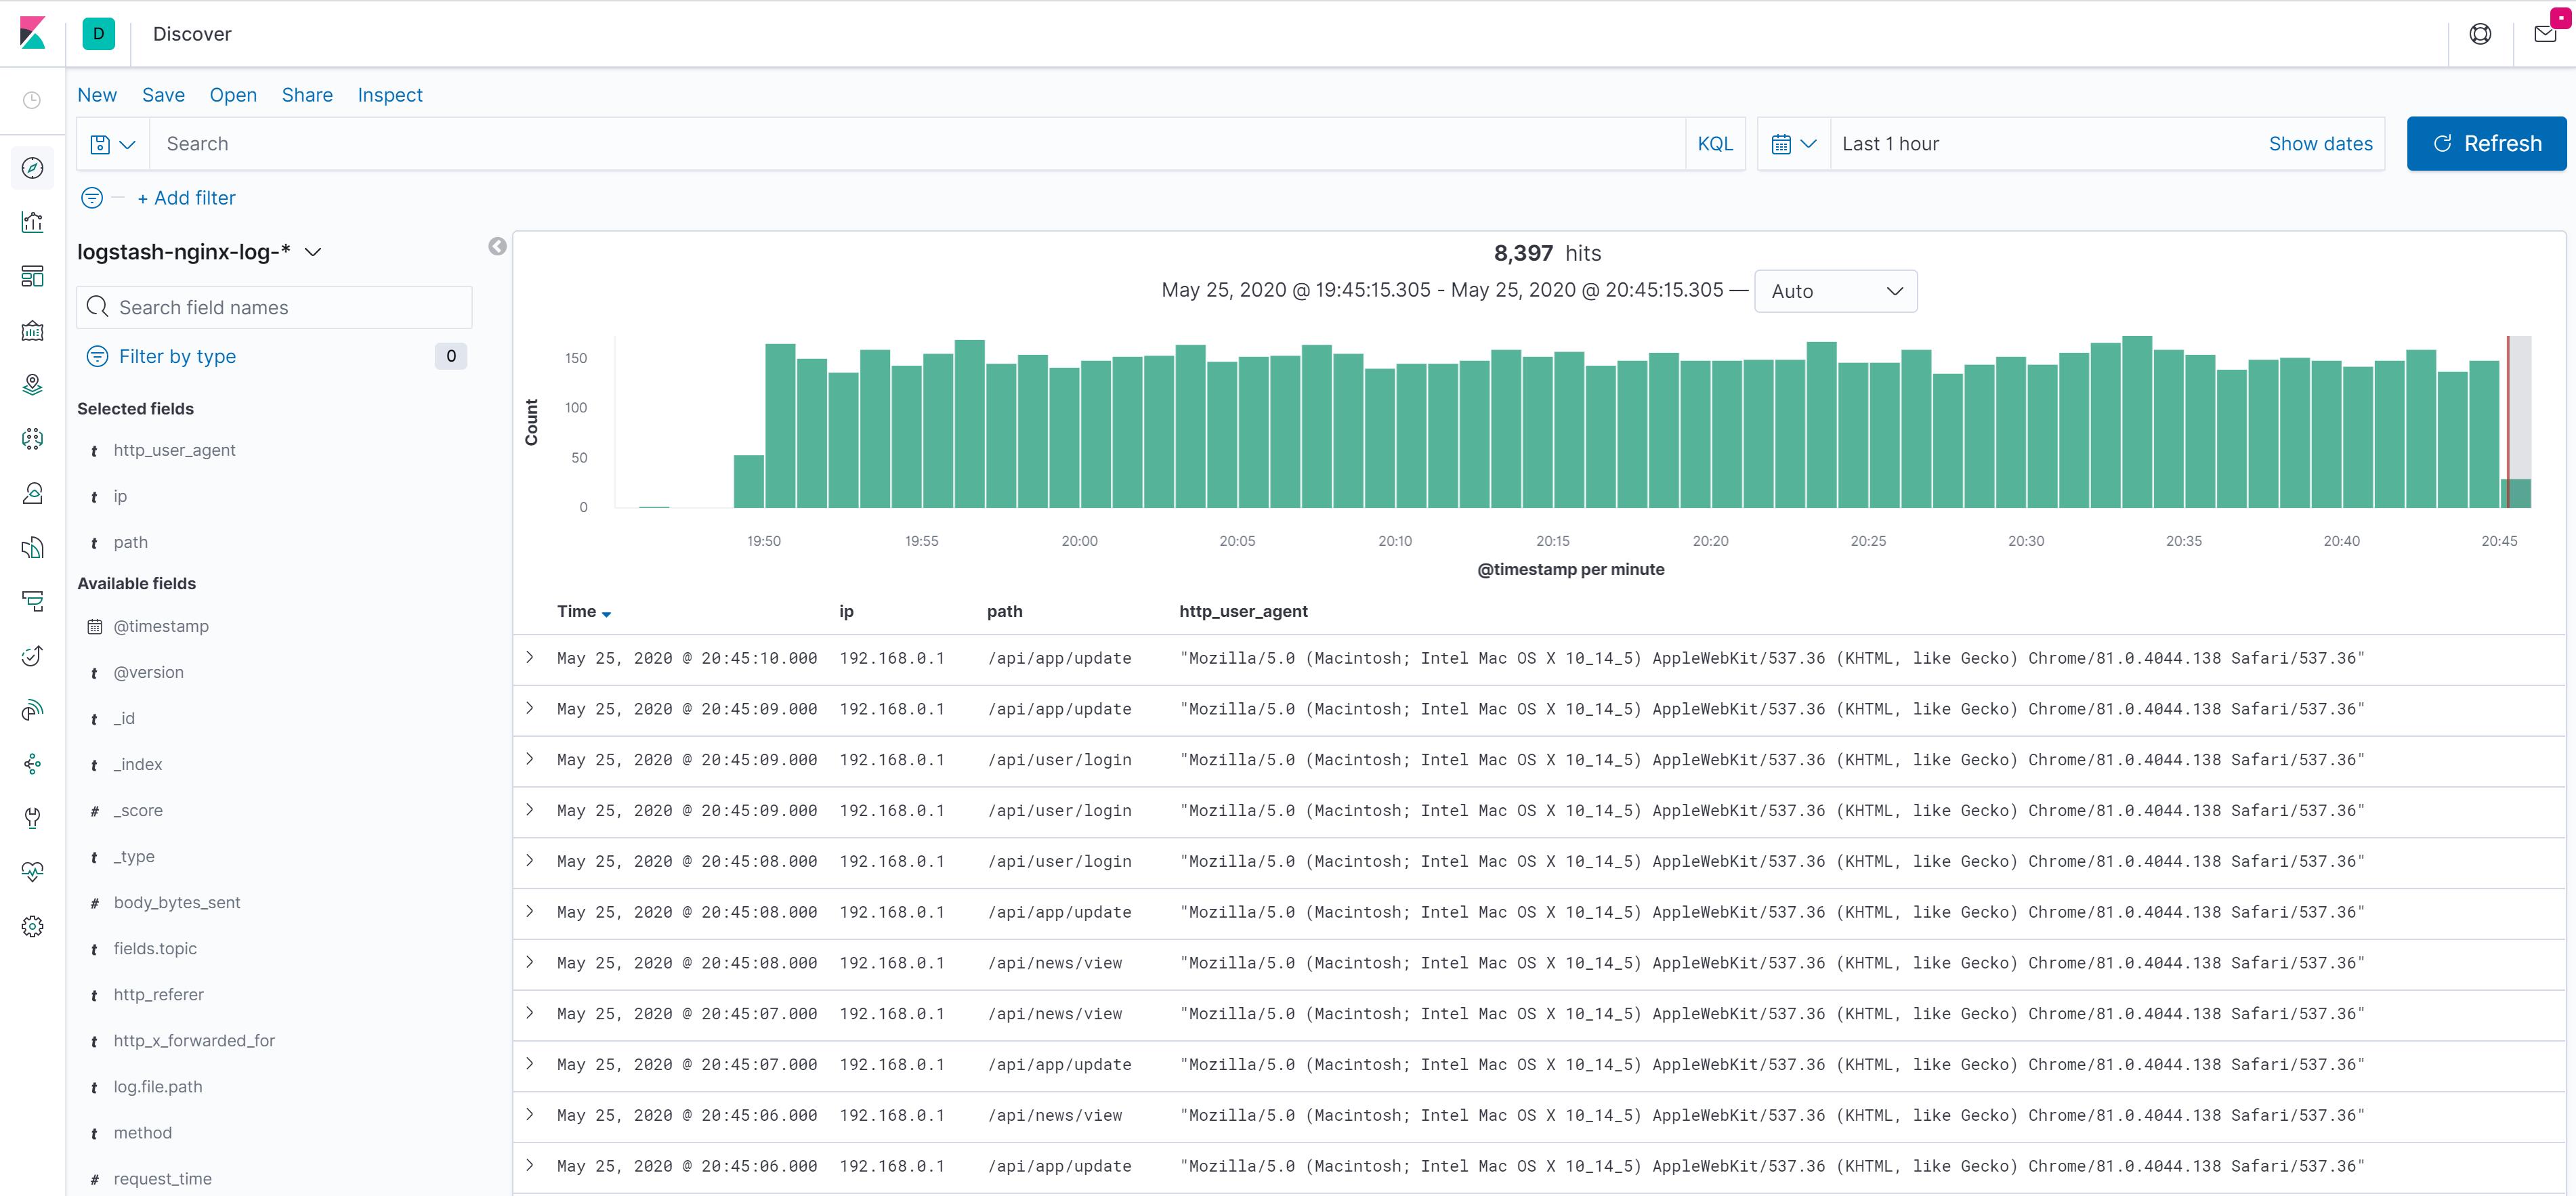Screen dimensions: 2576x1196
Task: Click the Search query input
Action: point(917,144)
